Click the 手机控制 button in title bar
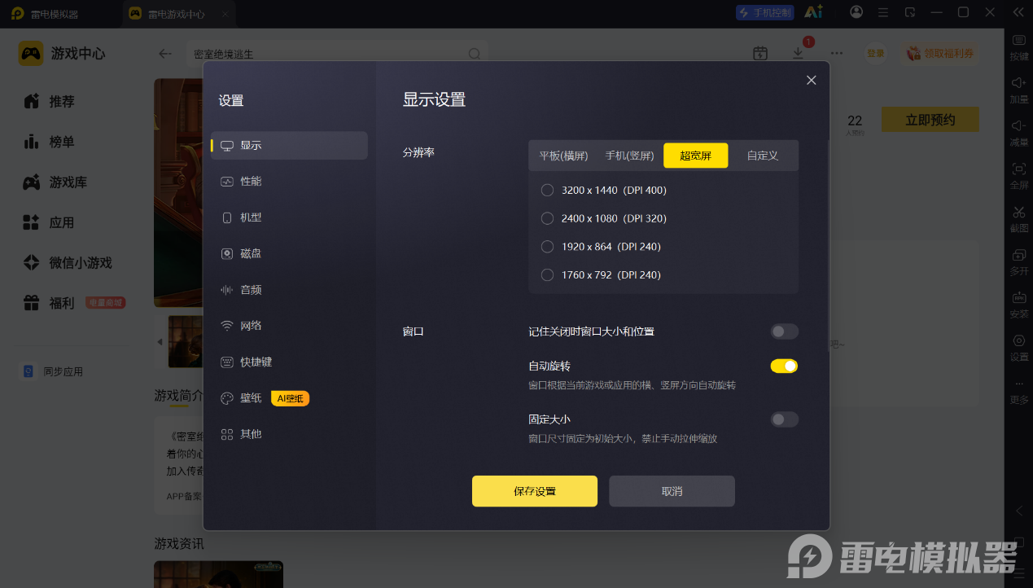Screen dimensions: 1033x588 click(764, 12)
